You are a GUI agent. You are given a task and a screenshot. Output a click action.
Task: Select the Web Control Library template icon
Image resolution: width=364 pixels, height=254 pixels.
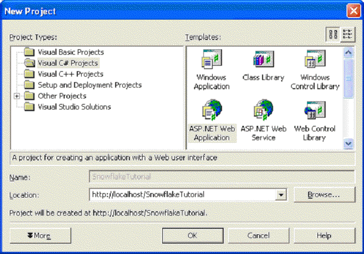tap(315, 110)
